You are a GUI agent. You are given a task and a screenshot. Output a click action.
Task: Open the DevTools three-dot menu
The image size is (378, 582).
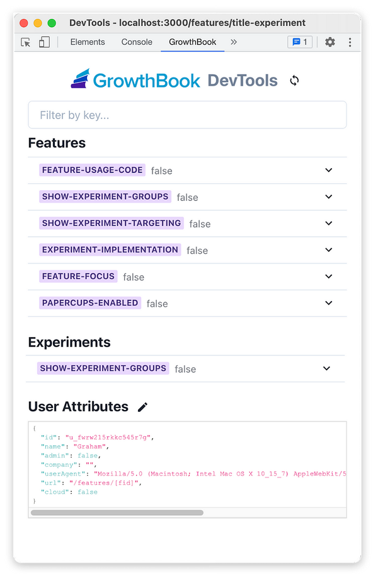tap(350, 42)
